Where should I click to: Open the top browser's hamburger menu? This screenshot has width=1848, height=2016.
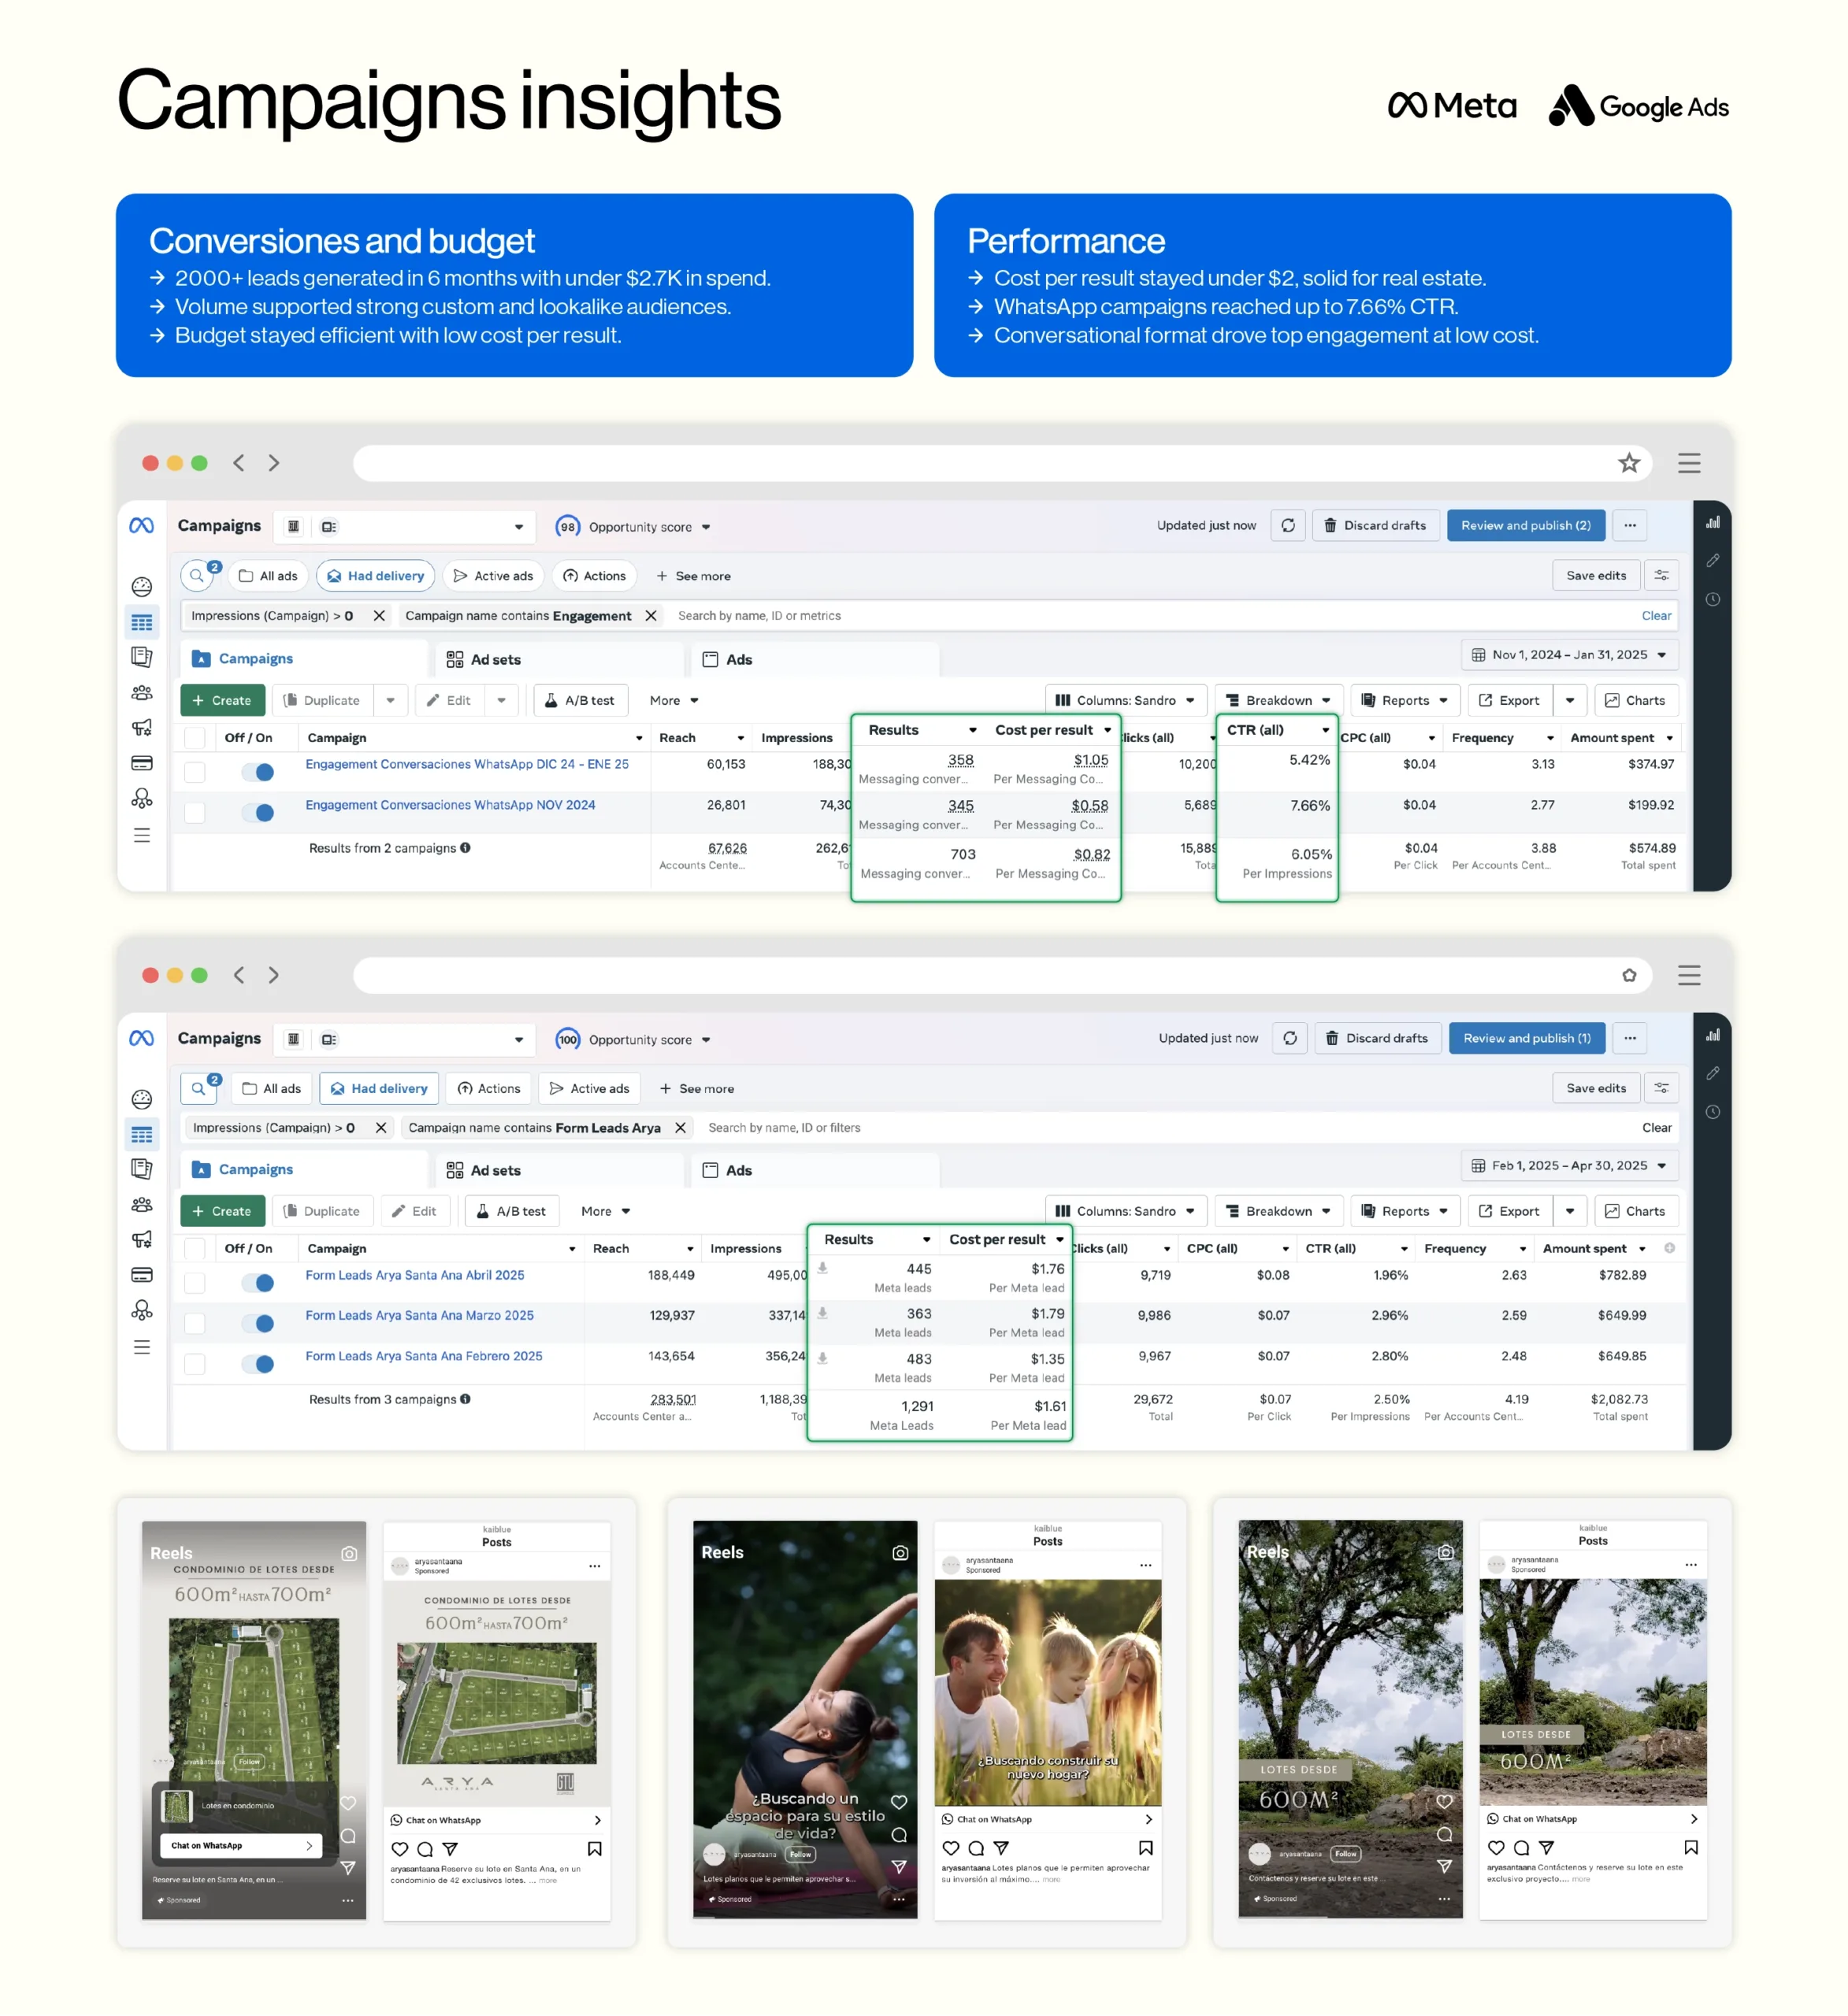[1689, 463]
